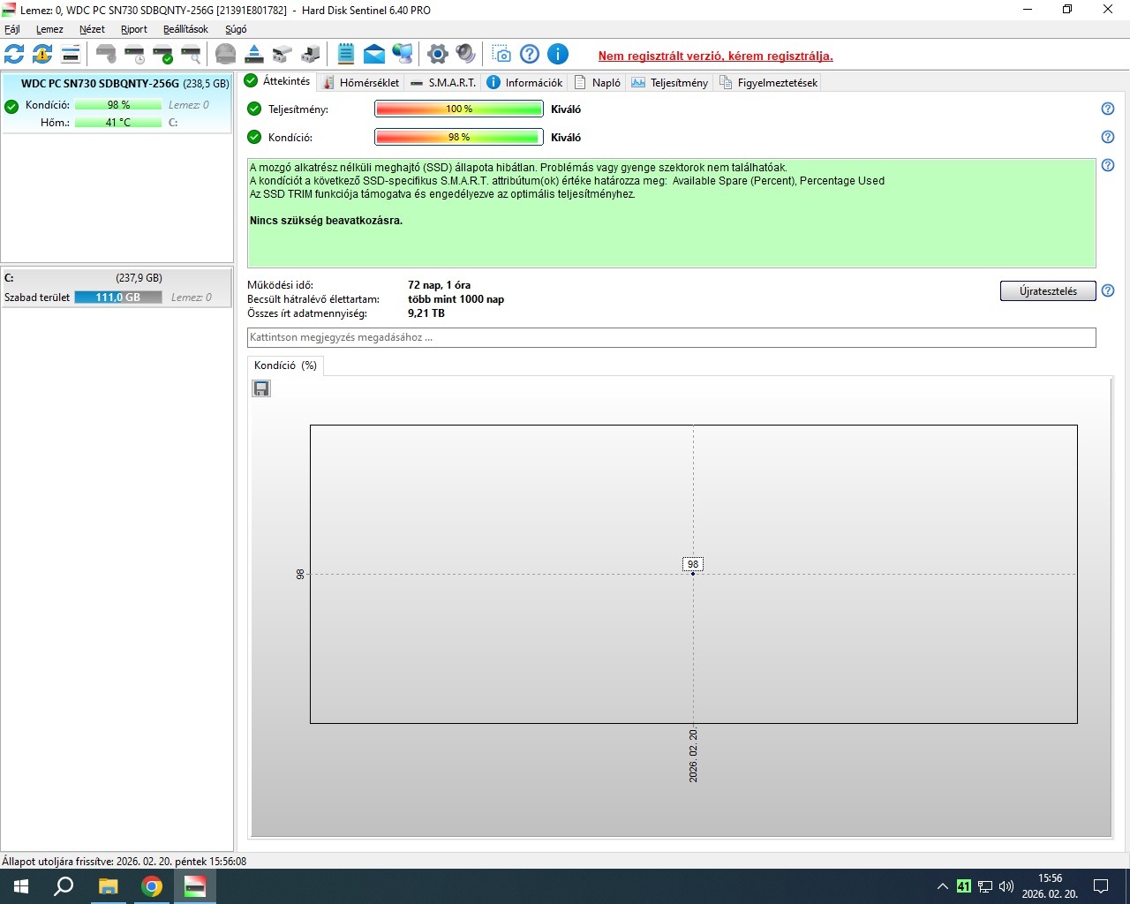Click the toolbar question mark help icon
This screenshot has width=1130, height=904.
pyautogui.click(x=530, y=55)
